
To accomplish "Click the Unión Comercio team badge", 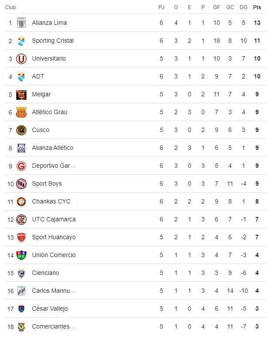I will (21, 255).
